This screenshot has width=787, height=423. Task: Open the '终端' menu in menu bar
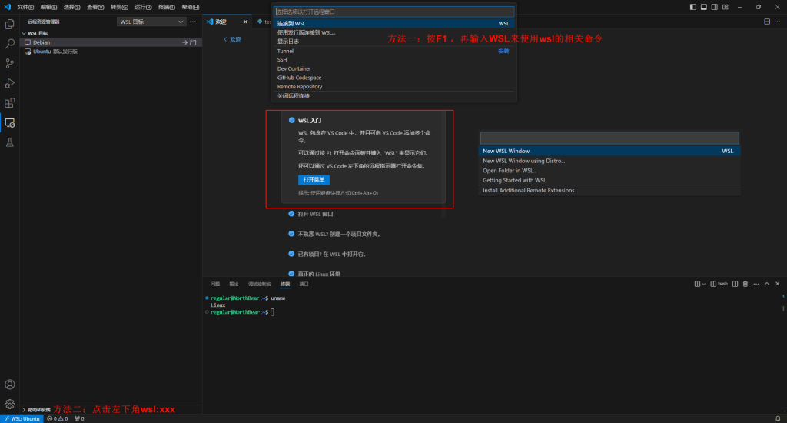tap(164, 7)
